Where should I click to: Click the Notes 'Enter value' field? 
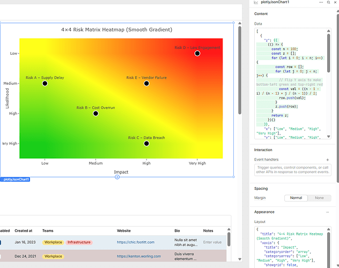213,242
